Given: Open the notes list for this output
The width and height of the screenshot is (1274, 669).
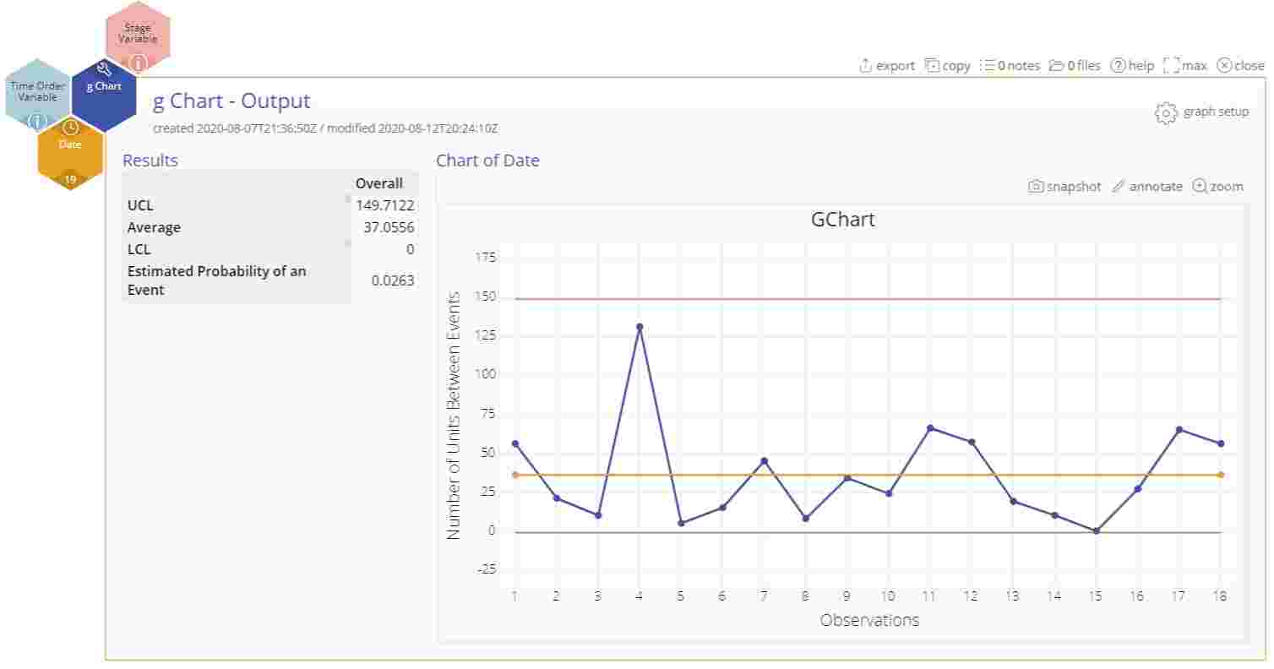Looking at the screenshot, I should pos(986,65).
